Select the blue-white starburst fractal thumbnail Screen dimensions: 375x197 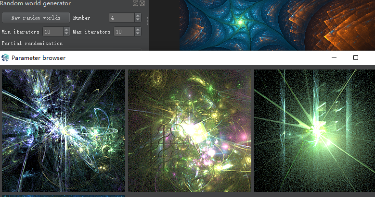[64, 130]
